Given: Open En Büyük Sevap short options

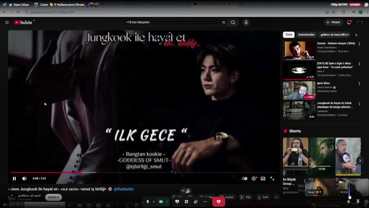Looking at the screenshot, I should click(x=305, y=181).
